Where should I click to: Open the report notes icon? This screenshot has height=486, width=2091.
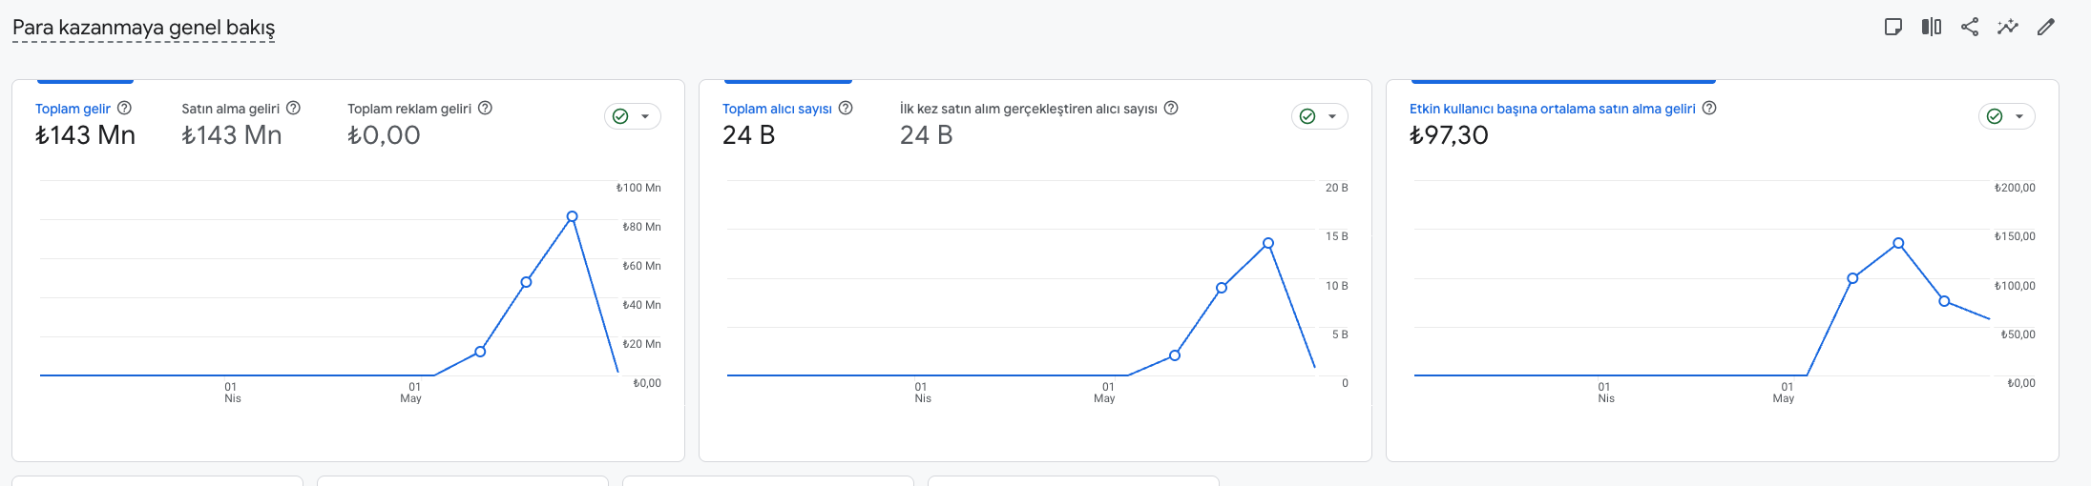(x=1893, y=27)
